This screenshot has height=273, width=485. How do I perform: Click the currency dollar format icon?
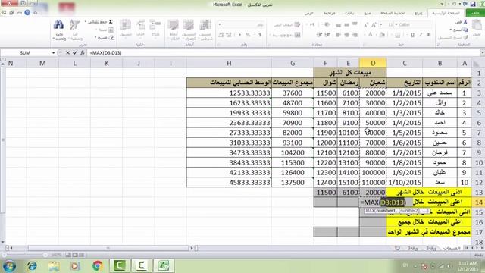coord(260,35)
